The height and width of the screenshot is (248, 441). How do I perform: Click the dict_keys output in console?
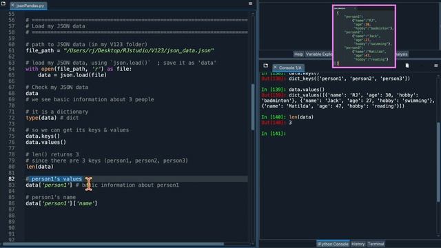349,79
